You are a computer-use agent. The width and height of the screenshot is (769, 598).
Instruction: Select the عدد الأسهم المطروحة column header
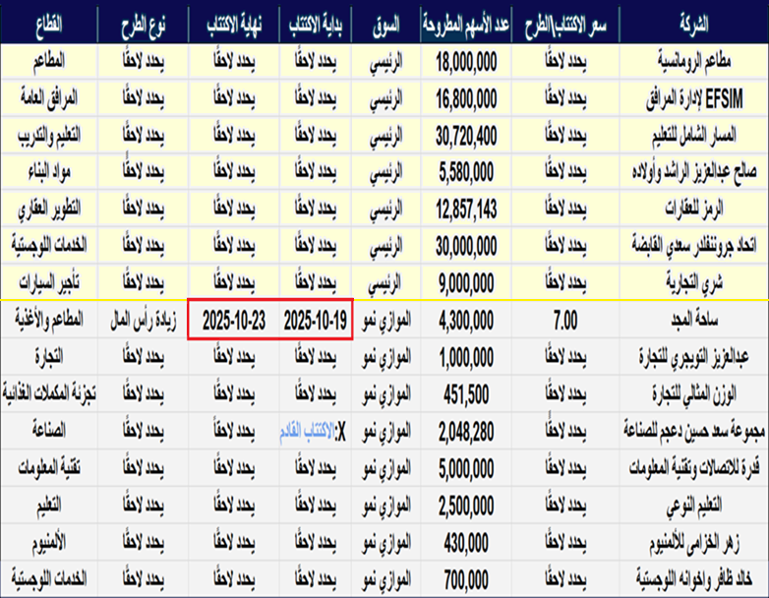pyautogui.click(x=464, y=23)
